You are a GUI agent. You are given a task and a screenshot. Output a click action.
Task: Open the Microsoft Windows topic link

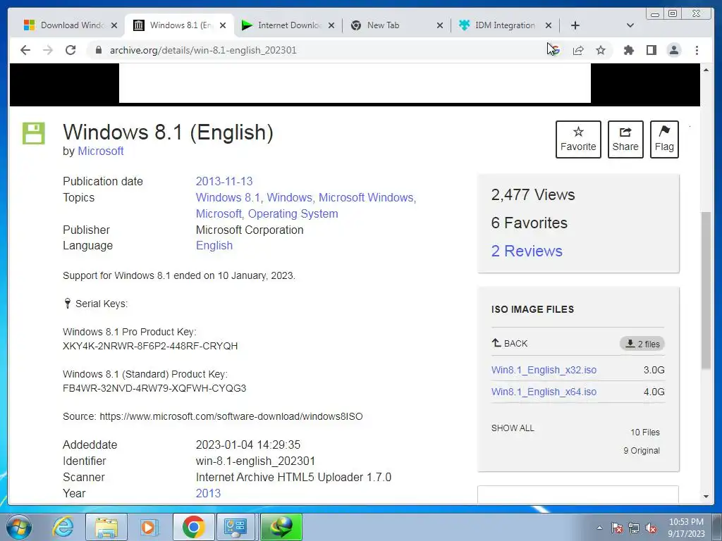click(x=366, y=197)
